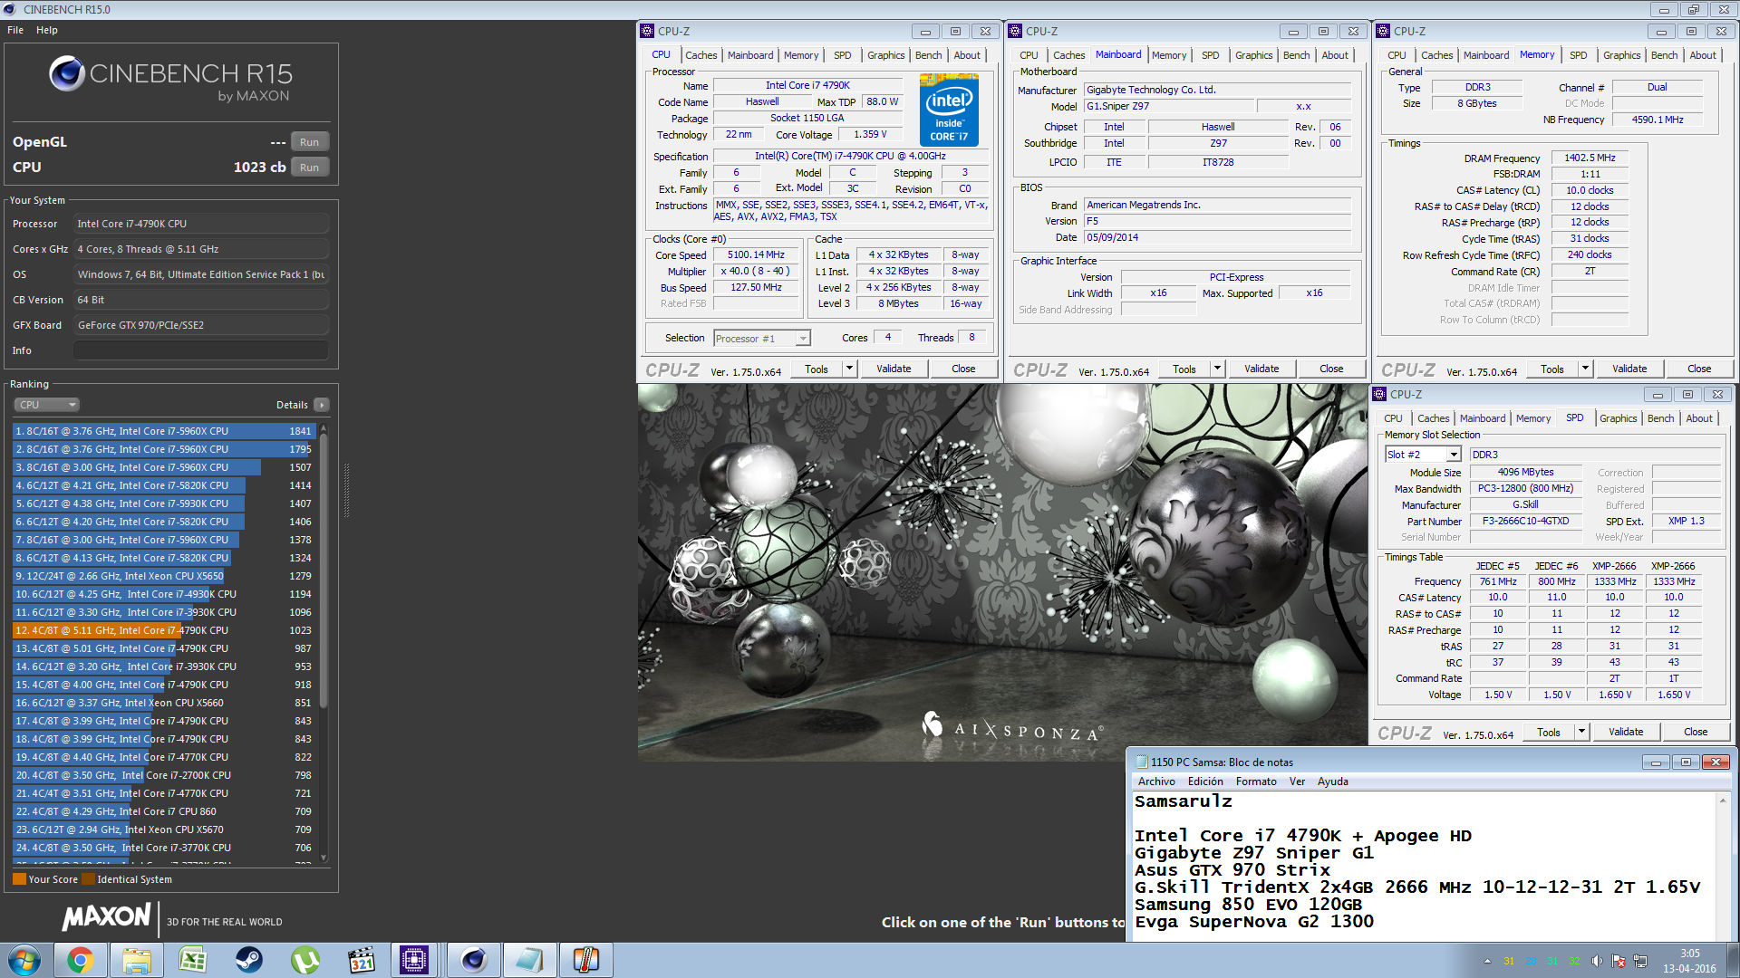Click Show desktop button at taskbar edge
This screenshot has height=978, width=1740.
click(1733, 960)
